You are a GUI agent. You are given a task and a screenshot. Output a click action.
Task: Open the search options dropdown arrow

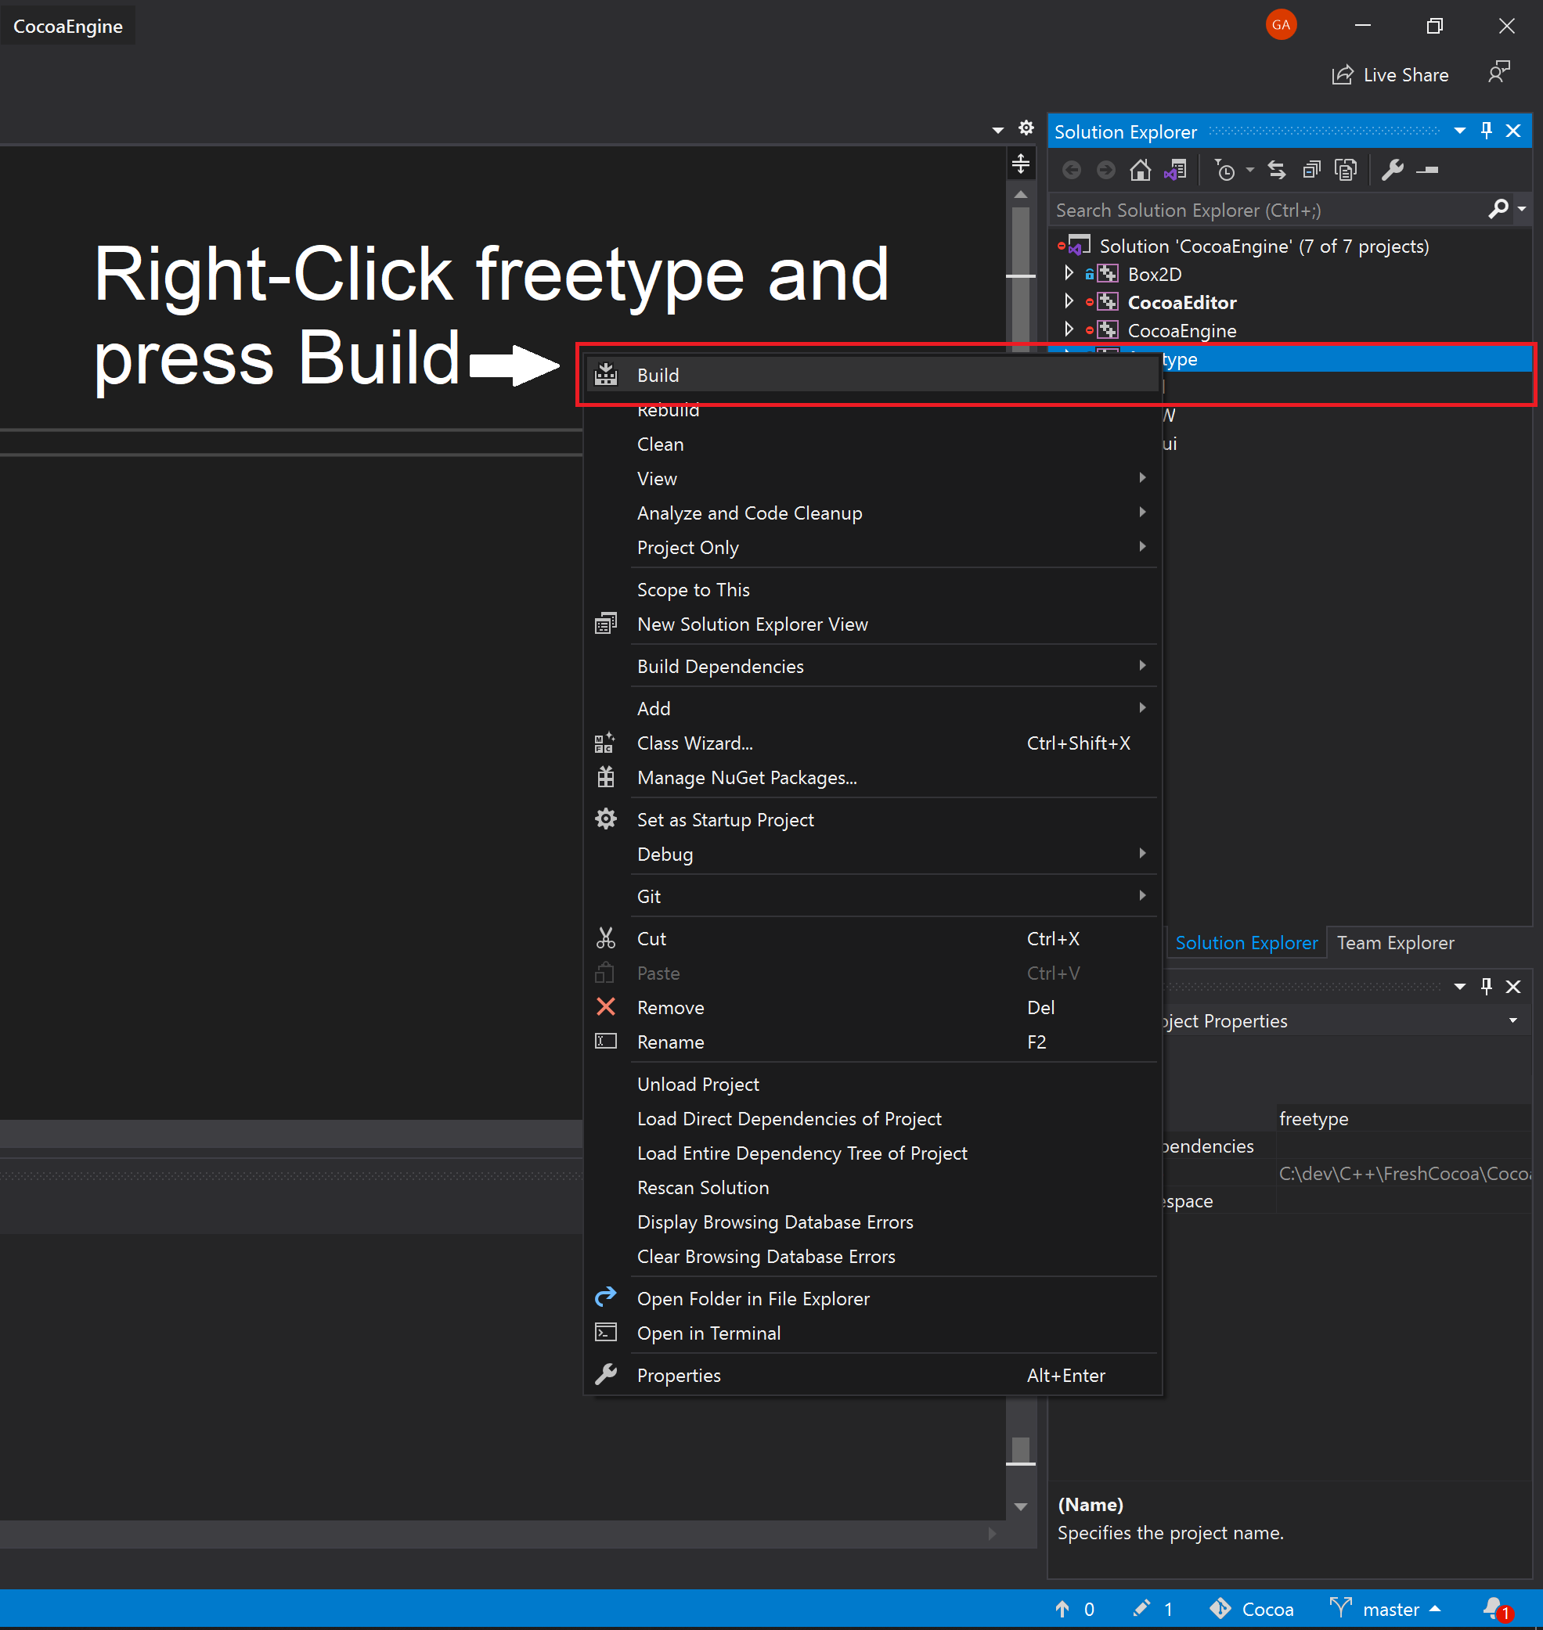[1522, 210]
